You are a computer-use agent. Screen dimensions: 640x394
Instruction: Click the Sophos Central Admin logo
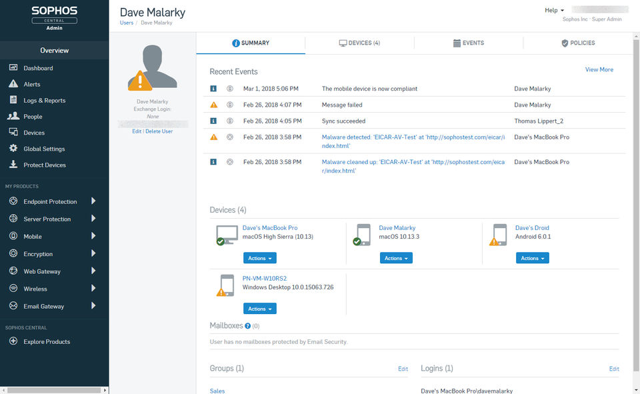pyautogui.click(x=54, y=18)
